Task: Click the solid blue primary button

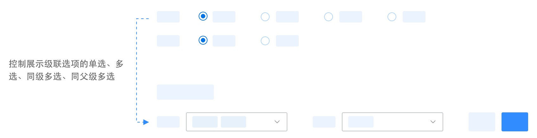Action: [x=515, y=122]
